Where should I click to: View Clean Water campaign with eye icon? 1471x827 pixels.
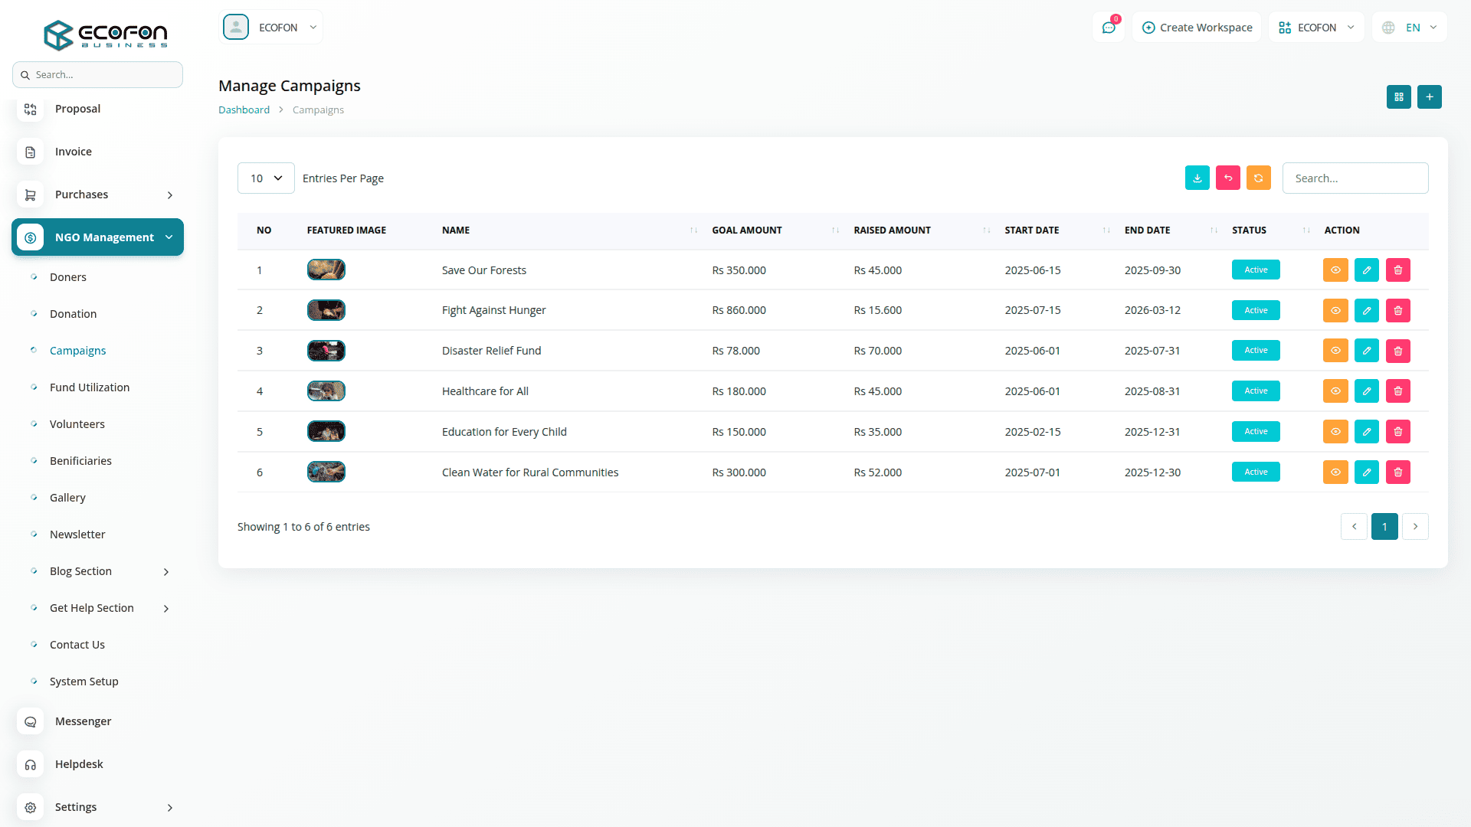pyautogui.click(x=1335, y=472)
